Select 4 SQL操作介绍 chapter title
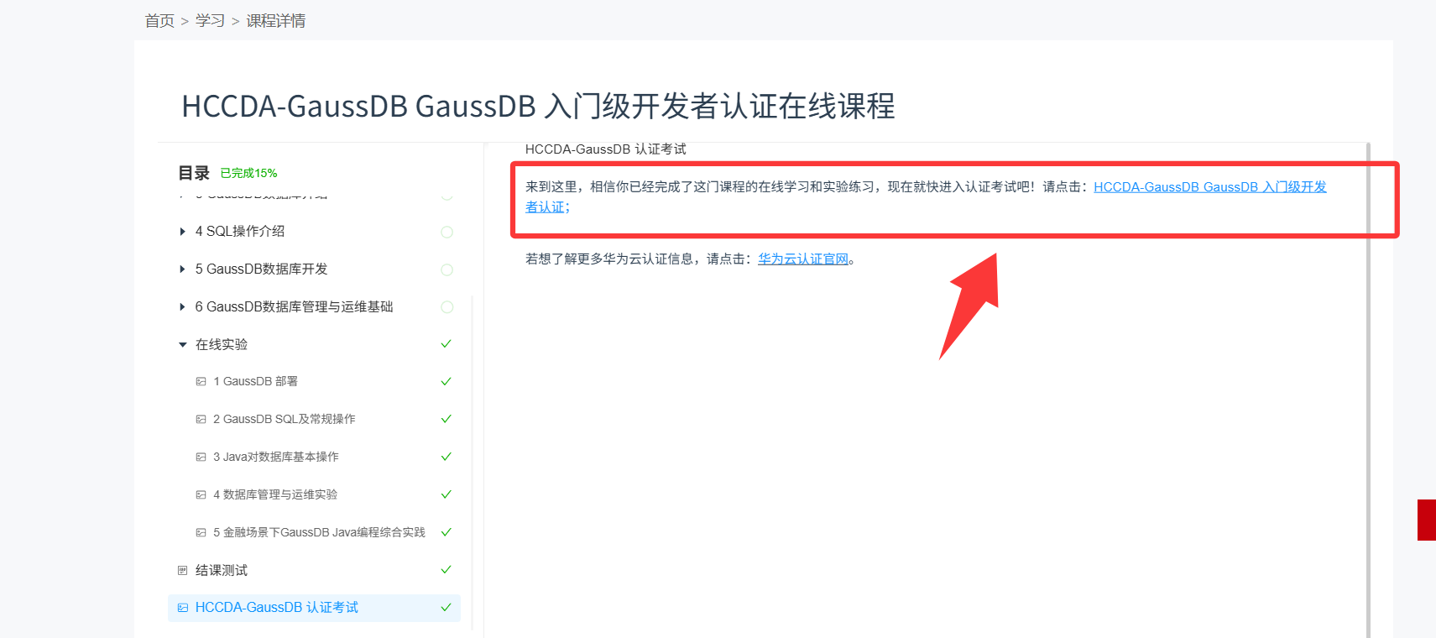 [x=240, y=232]
